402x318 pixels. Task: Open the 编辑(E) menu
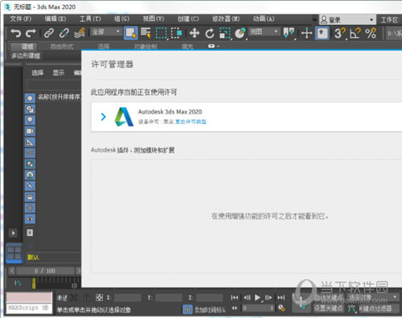click(55, 19)
